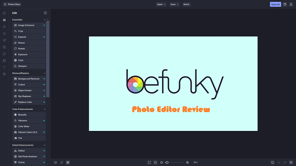Select the Exposure tool

[29, 54]
